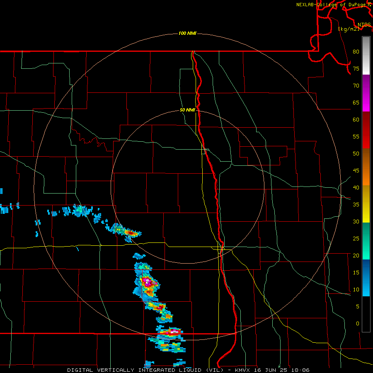Click the [kg/m2] units label

click(349, 29)
